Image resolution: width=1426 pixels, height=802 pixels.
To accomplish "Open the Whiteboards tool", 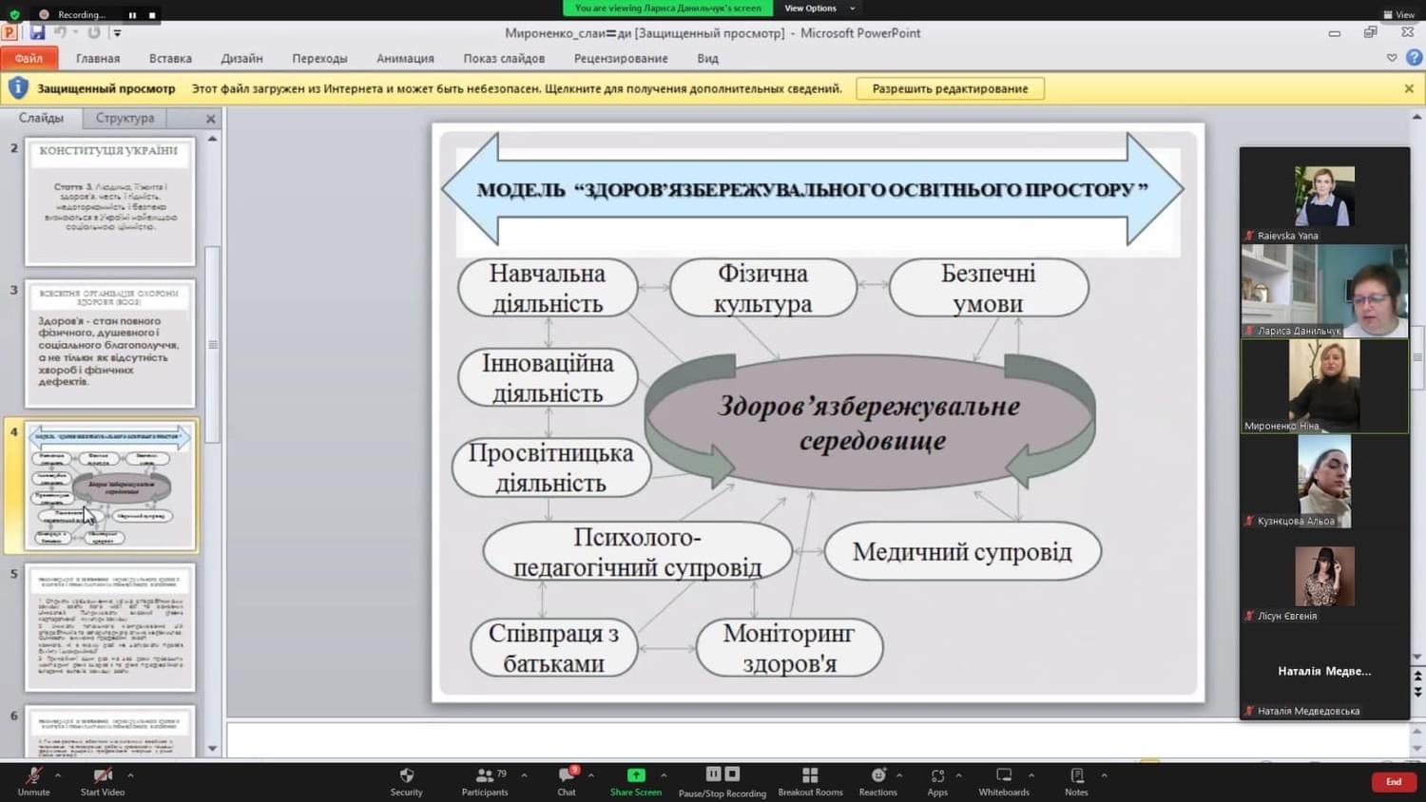I will pos(1004,775).
